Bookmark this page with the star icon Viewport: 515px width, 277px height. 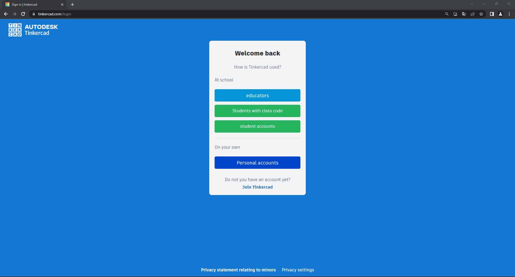[481, 14]
